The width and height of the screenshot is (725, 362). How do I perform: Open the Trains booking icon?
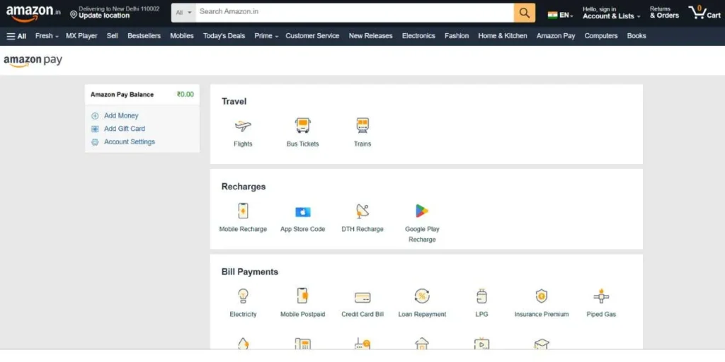362,125
